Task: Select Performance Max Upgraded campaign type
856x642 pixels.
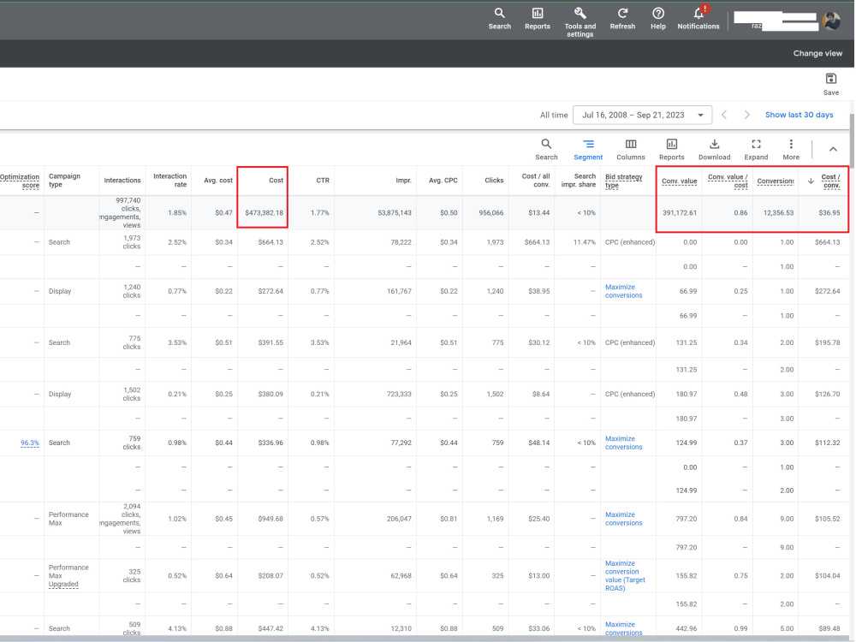Action: click(x=68, y=575)
